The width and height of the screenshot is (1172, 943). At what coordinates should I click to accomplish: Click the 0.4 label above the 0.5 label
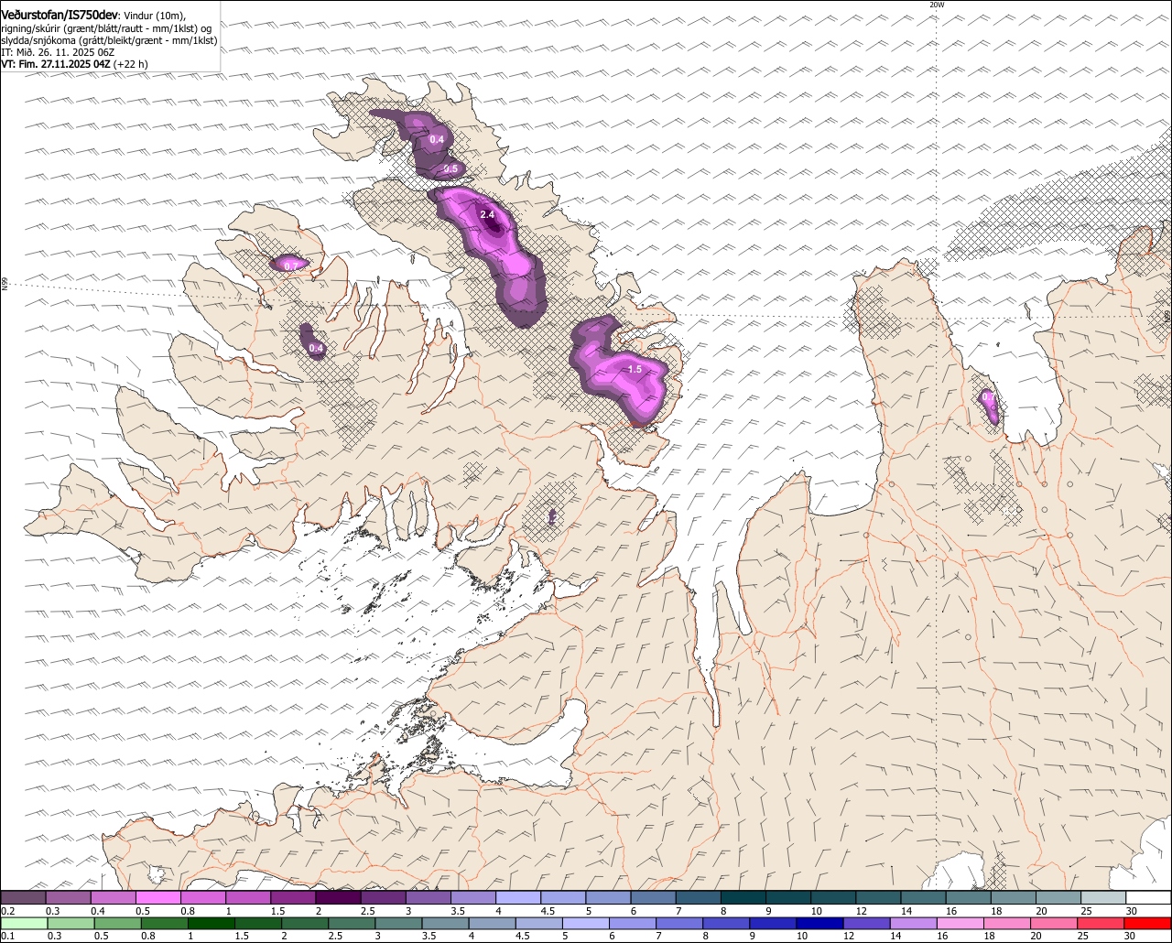click(x=437, y=139)
